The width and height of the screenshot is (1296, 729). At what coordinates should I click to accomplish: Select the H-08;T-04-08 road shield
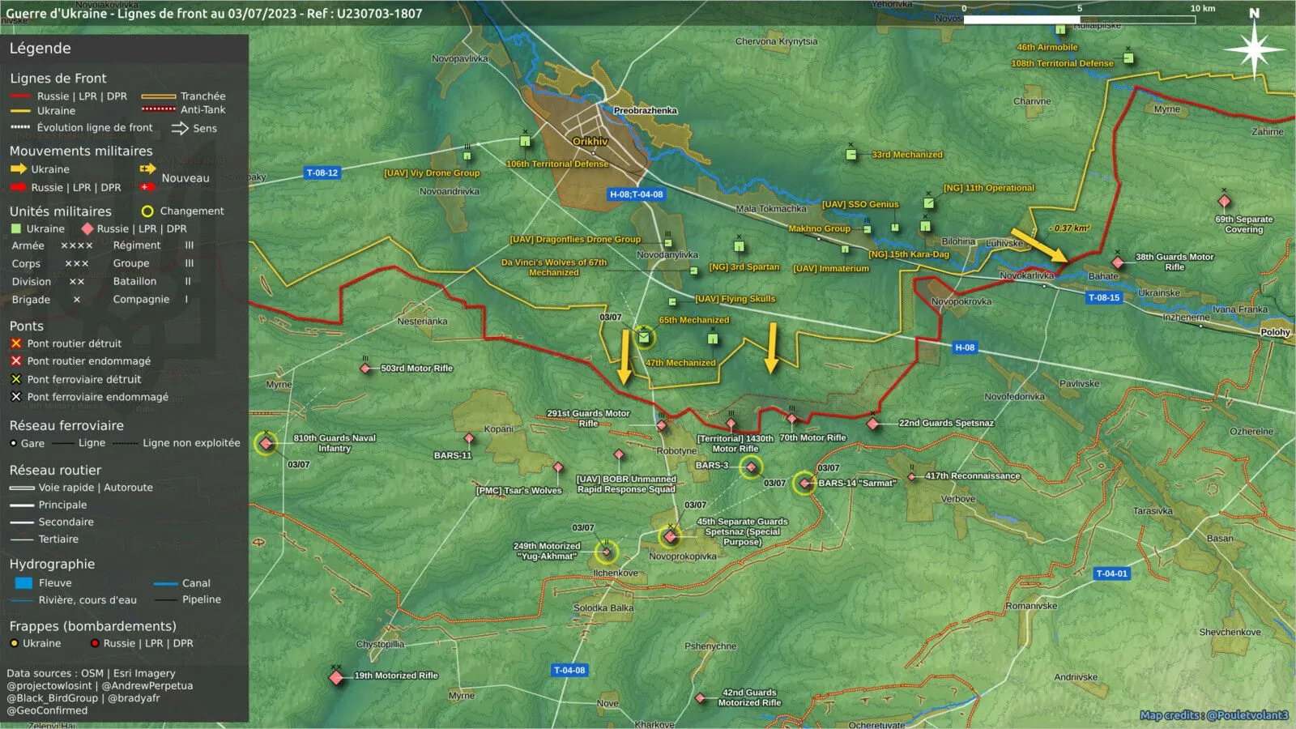coord(637,194)
